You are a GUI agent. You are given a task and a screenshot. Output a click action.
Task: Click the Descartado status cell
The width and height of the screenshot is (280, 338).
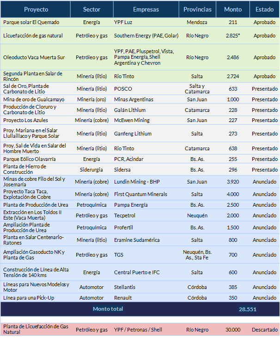[265, 330]
